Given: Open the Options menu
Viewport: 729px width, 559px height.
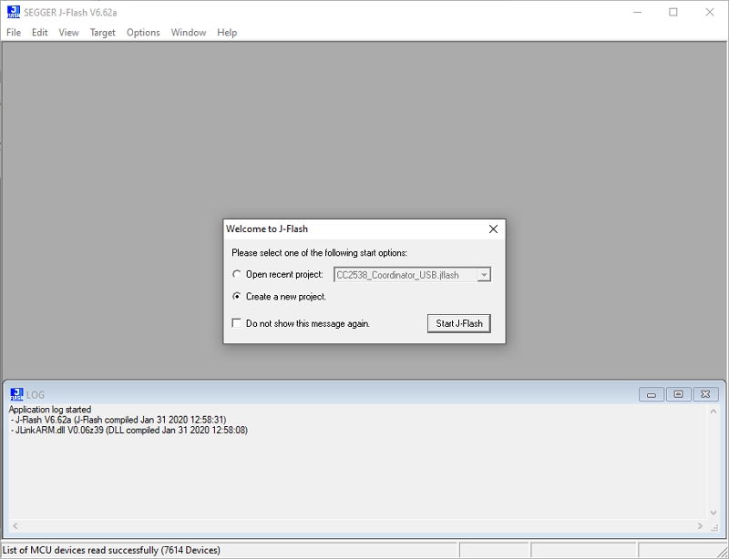Looking at the screenshot, I should [143, 33].
